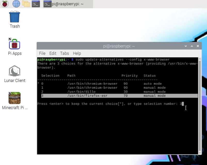Click priority value 70
The image size is (207, 165).
[x=125, y=96]
